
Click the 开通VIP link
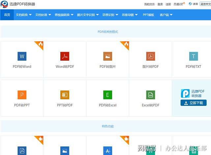pyautogui.click(x=179, y=4)
